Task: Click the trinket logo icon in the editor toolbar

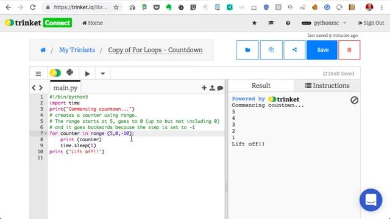Action: [x=55, y=73]
